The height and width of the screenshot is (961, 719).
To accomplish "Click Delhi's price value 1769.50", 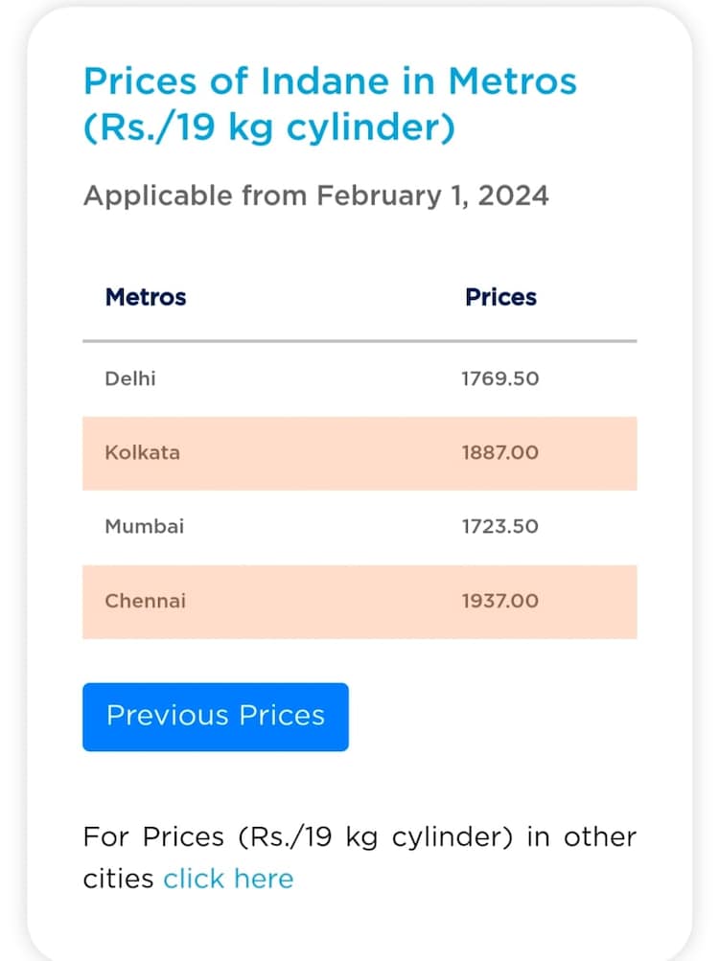I will [x=499, y=378].
